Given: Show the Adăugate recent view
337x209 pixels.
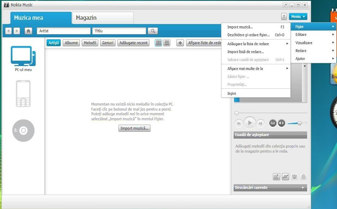Looking at the screenshot, I should click(x=134, y=43).
